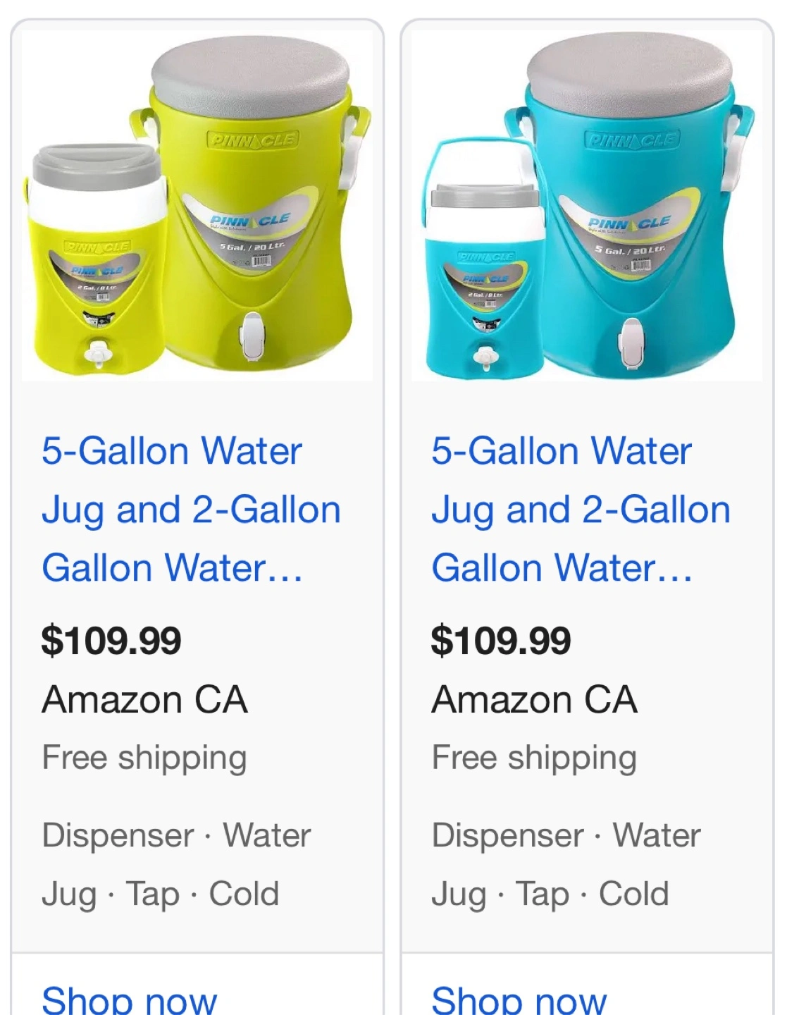Viewport: 787px width, 1015px height.
Task: Open the yellow water jug product image
Action: point(197,205)
